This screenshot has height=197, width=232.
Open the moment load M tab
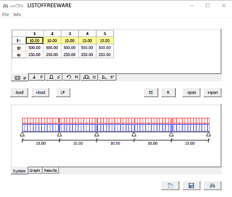click(x=72, y=77)
